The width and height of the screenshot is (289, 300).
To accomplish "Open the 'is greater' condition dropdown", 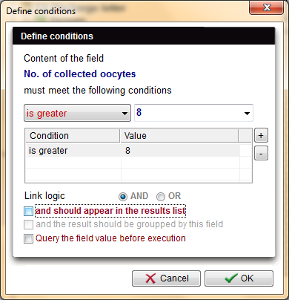I will click(x=77, y=113).
